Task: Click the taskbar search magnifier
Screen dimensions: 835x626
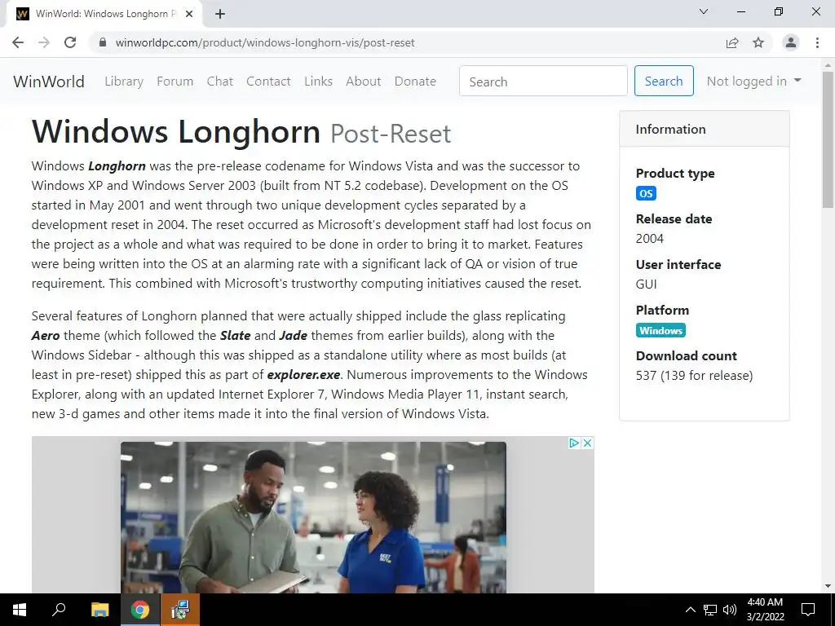Action: point(59,610)
